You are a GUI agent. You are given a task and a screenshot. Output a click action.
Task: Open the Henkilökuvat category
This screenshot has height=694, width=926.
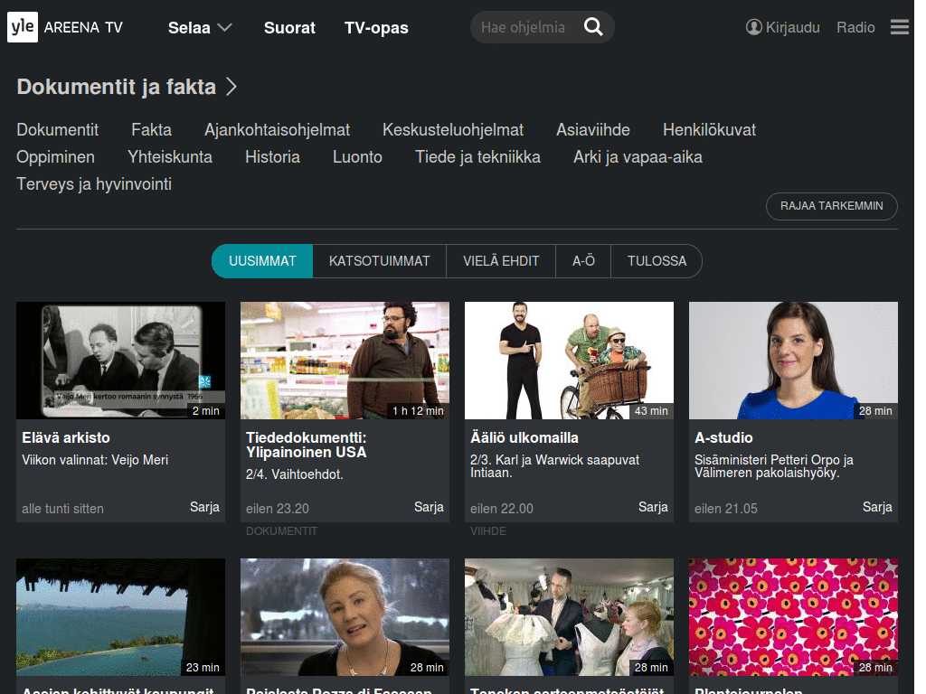709,130
